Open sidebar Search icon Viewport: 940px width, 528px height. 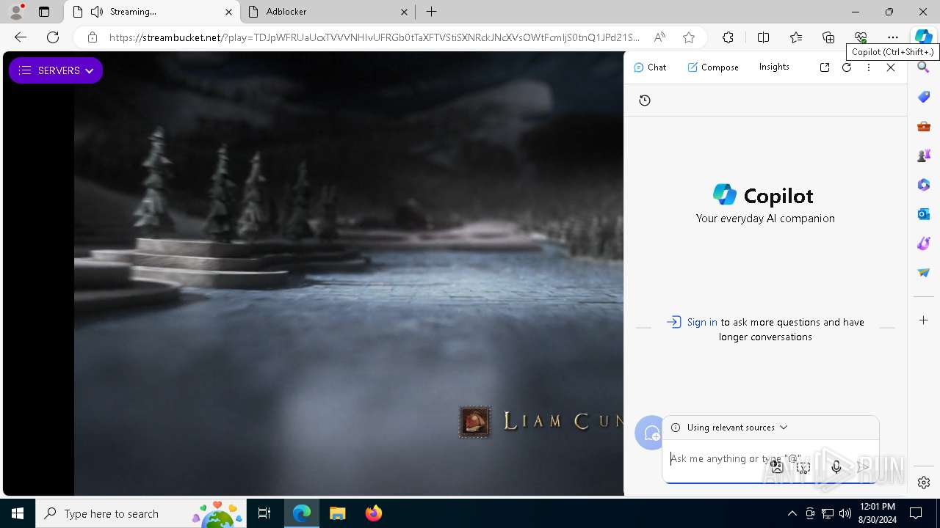[924, 67]
